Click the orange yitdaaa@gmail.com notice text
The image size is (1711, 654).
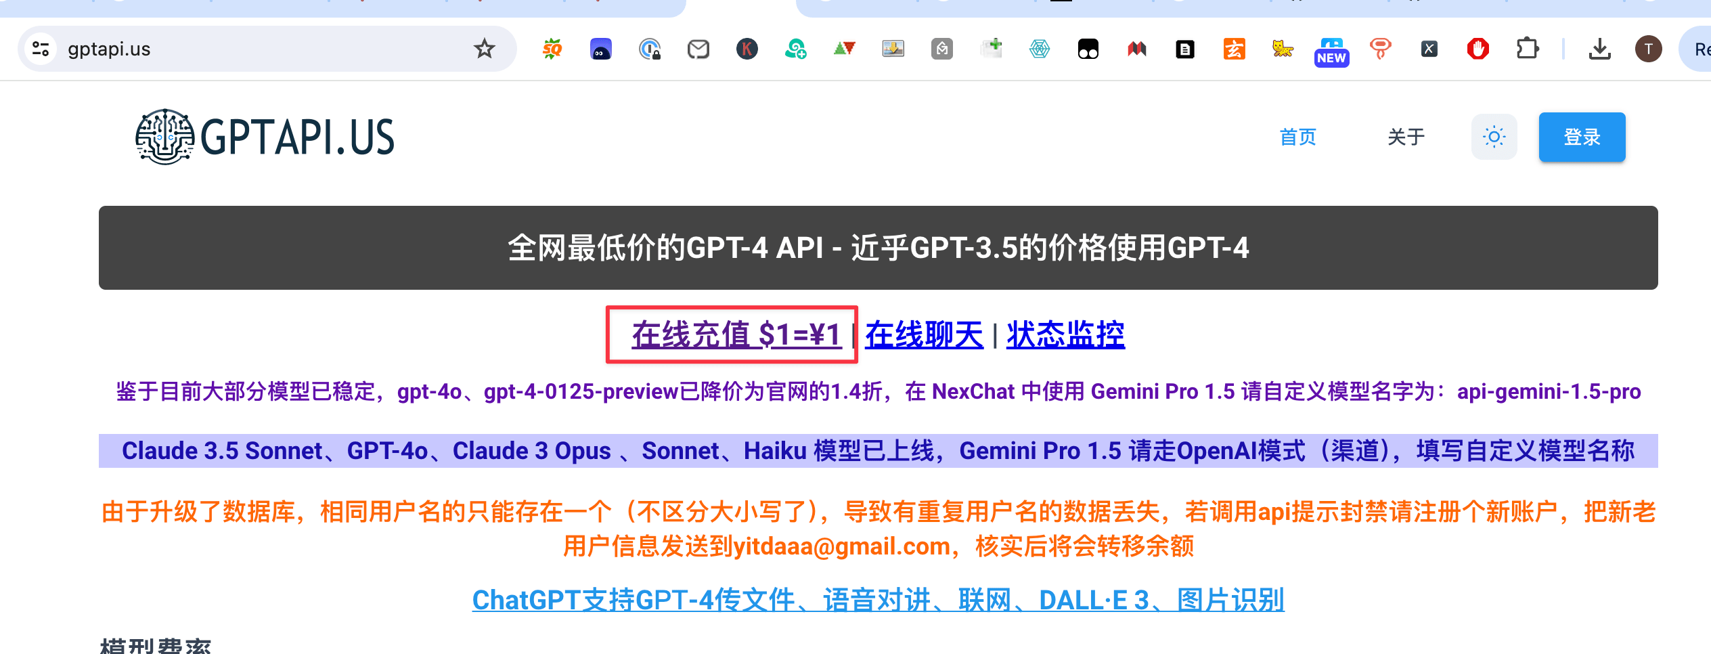(x=879, y=529)
